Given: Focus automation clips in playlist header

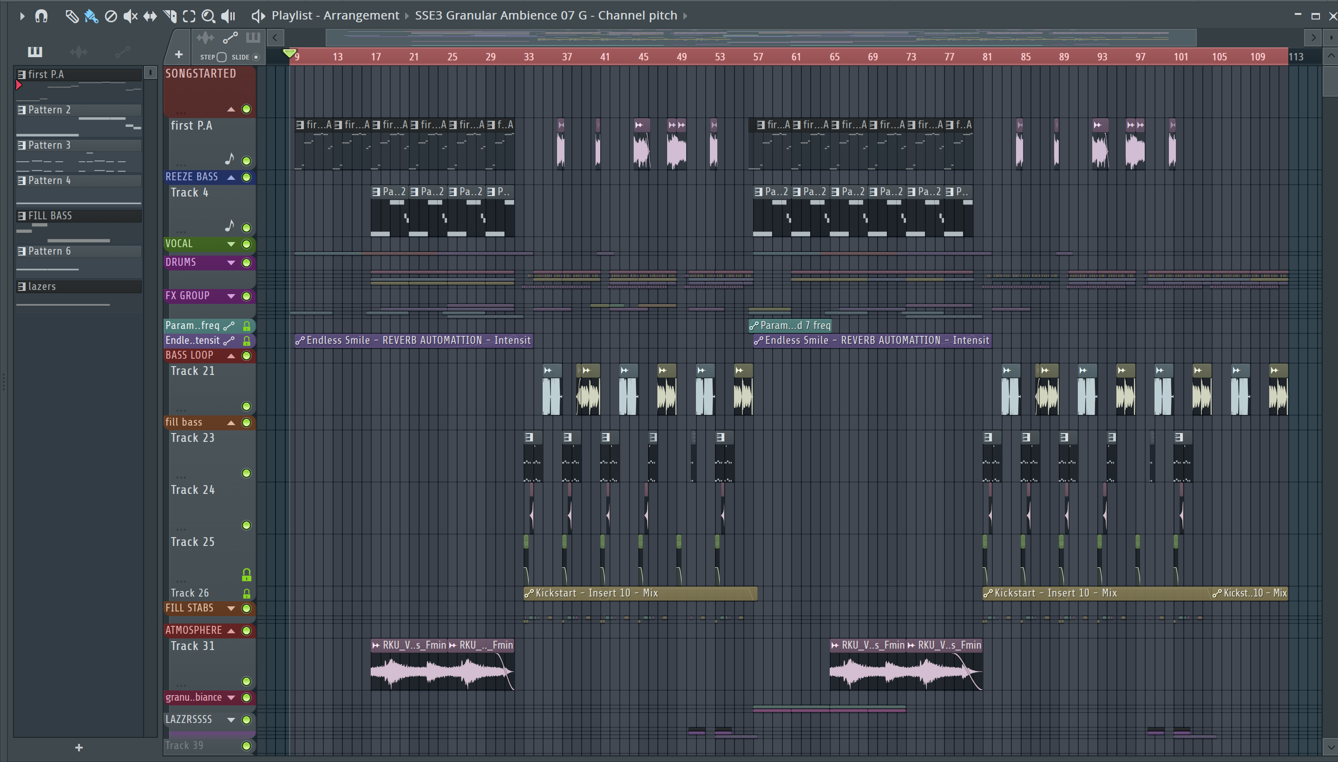Looking at the screenshot, I should coord(230,38).
